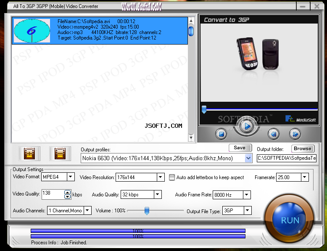Screen dimensions: 327x251
Task: Open the Audio Quality dropdown
Action: [x=158, y=195]
